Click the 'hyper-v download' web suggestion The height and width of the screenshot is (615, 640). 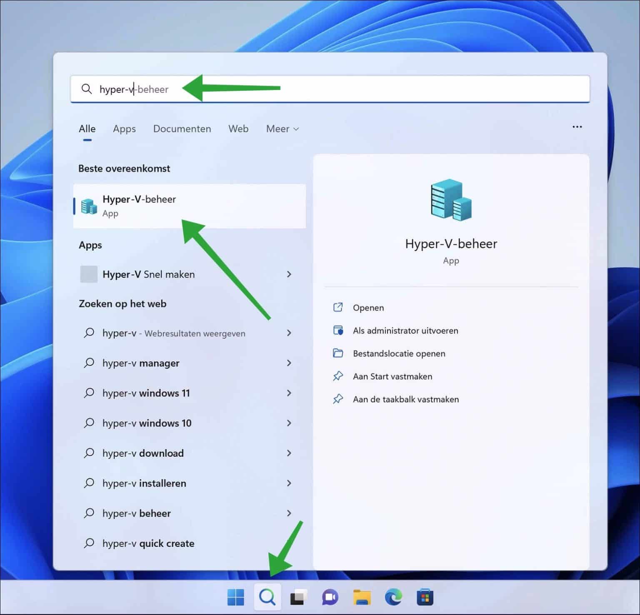(x=143, y=453)
